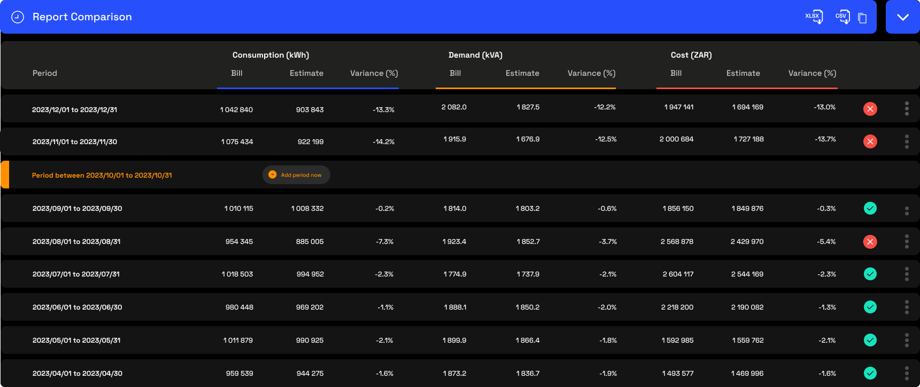
Task: Click consumption estimate value 922 199
Action: tap(311, 141)
